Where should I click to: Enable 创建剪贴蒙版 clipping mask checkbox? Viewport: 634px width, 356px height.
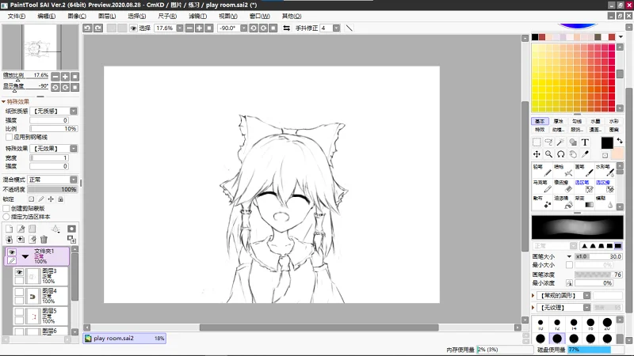(6, 208)
